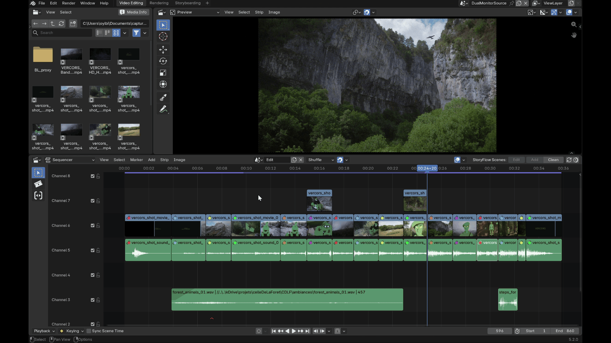Click the current frame field showing 596
The width and height of the screenshot is (611, 343).
coord(500,331)
